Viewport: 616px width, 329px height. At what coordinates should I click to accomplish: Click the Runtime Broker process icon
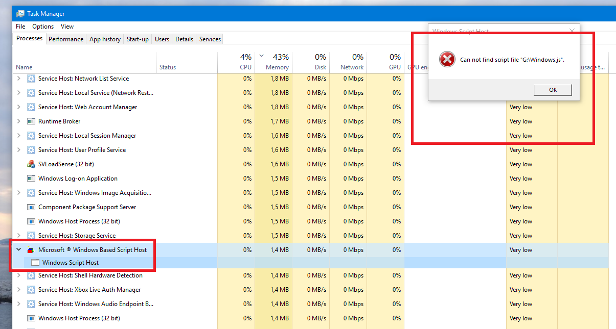[x=31, y=121]
